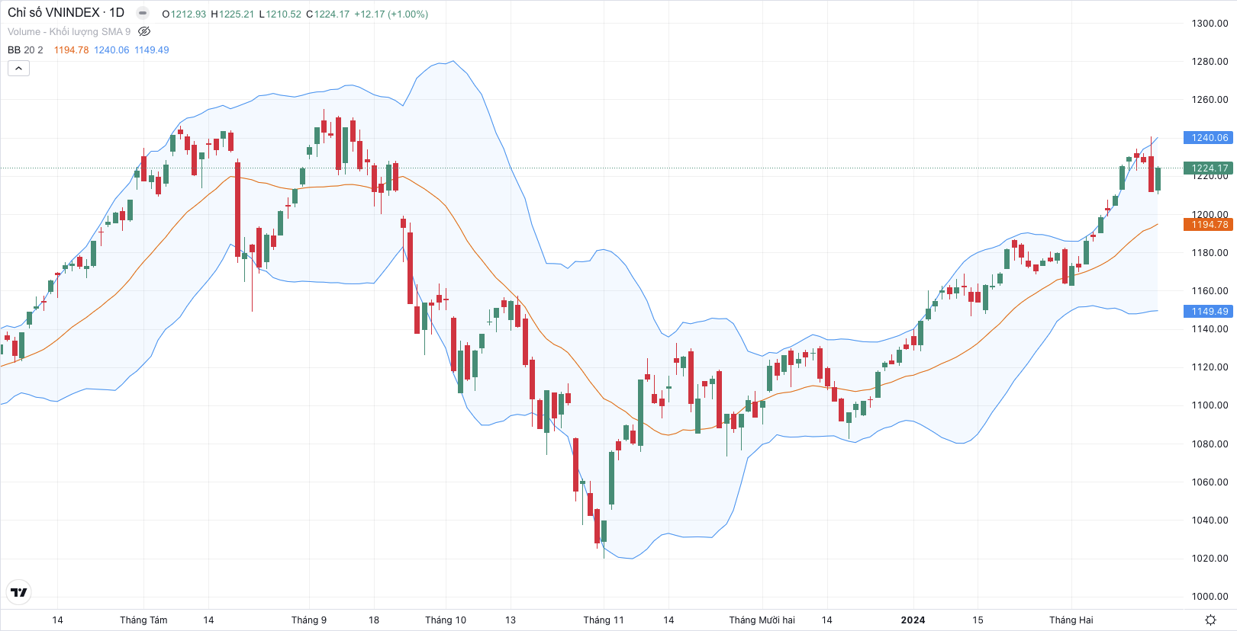
Task: Click the 1060.00 price axis tick
Action: 1210,482
